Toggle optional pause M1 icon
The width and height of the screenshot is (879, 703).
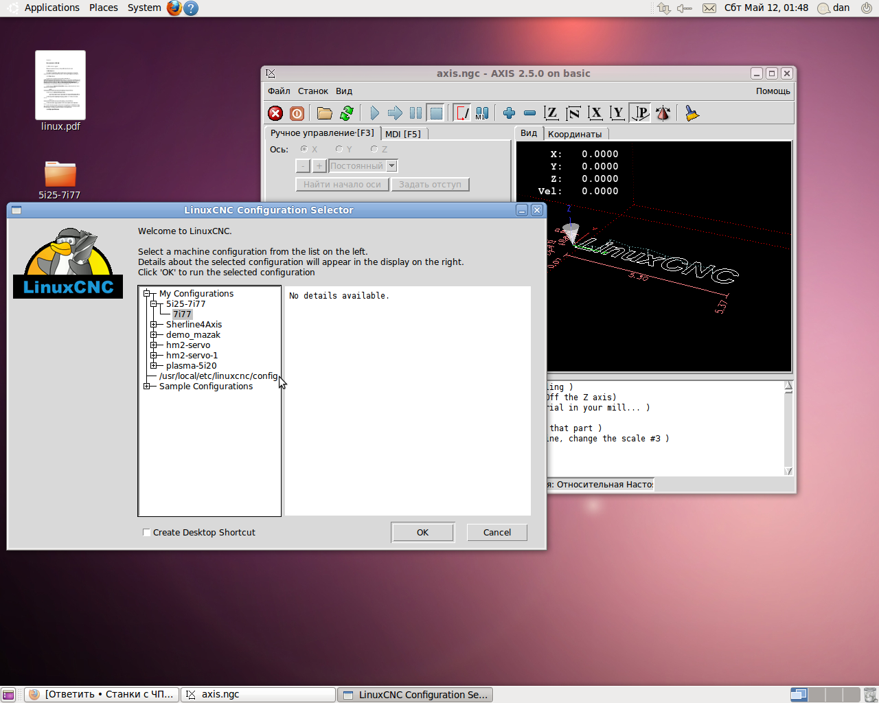(482, 113)
